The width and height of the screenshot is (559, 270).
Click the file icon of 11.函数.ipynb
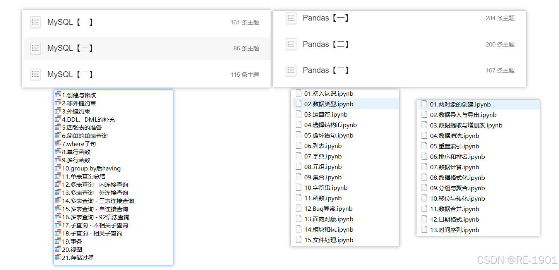pos(298,198)
